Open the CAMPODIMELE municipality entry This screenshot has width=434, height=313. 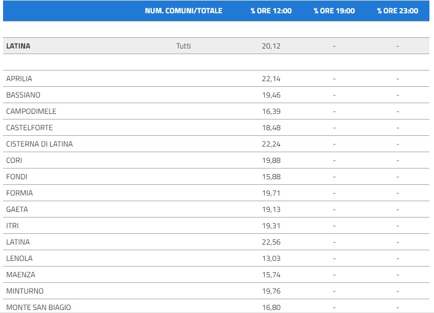[31, 111]
